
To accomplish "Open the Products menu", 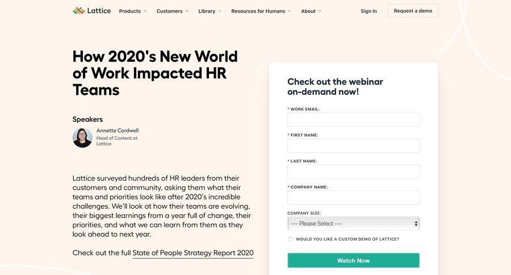I will coord(130,11).
